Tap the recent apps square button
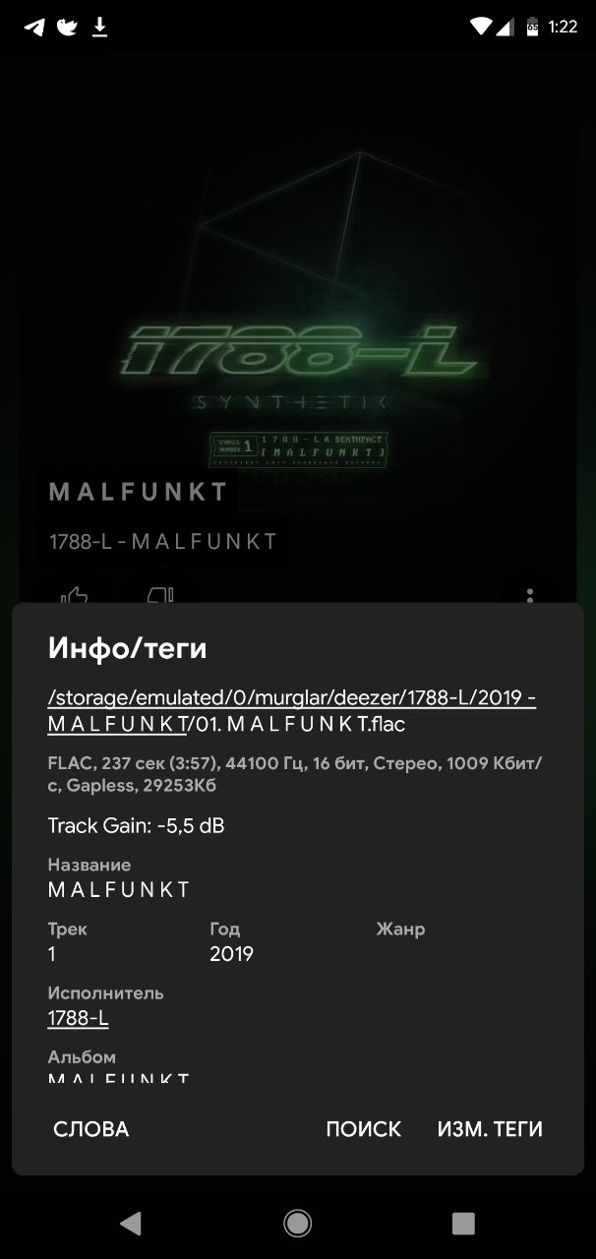The image size is (596, 1259). coord(463,1223)
